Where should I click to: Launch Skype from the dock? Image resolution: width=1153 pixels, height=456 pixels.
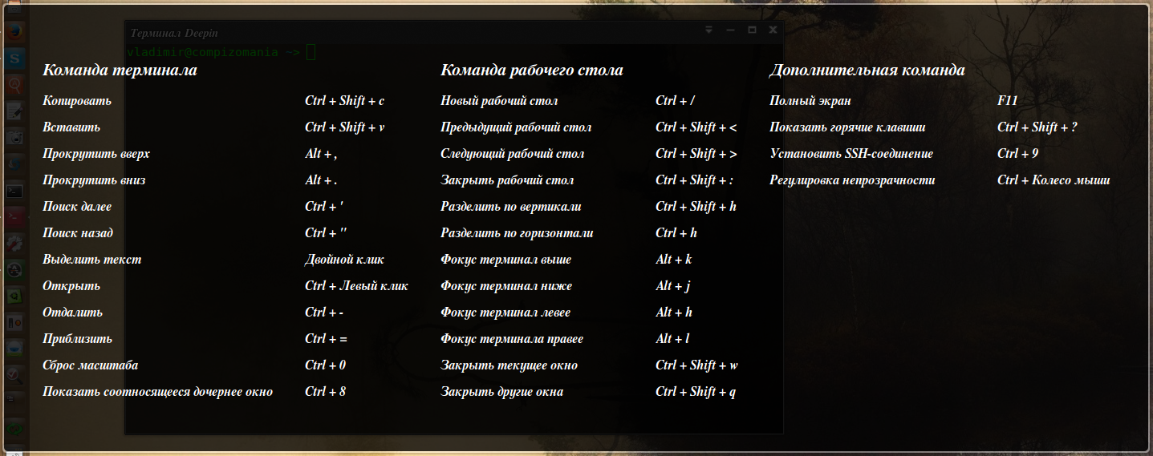pos(14,59)
